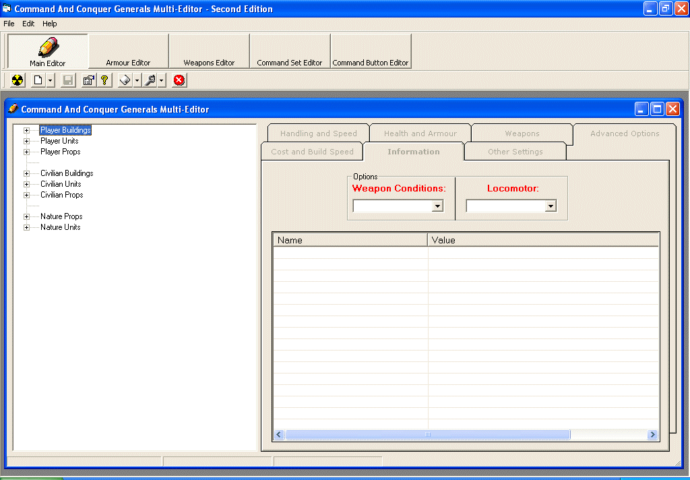Open the properties icon in toolbar
This screenshot has width=690, height=480.
88,80
